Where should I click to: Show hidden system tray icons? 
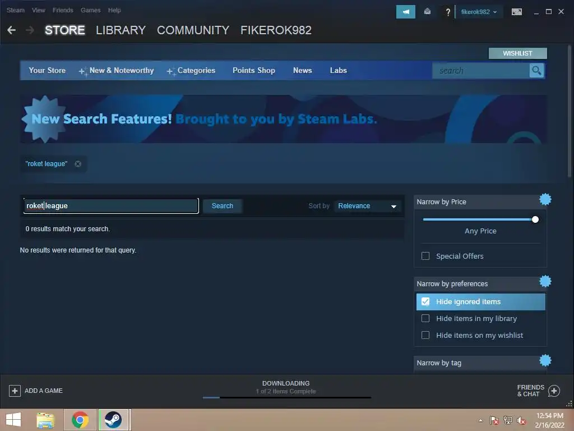[480, 420]
